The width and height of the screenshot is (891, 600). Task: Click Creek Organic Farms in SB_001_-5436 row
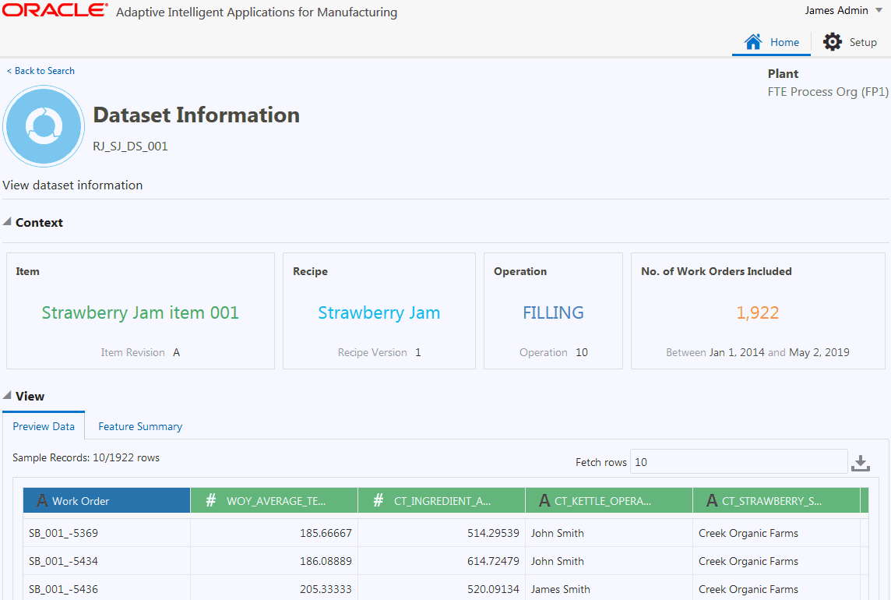(748, 589)
